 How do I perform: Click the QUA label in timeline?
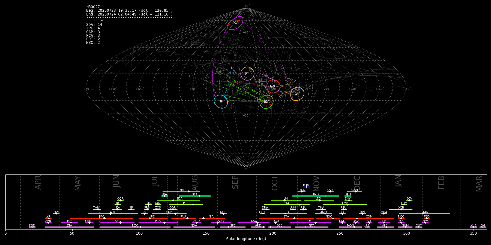(384, 212)
